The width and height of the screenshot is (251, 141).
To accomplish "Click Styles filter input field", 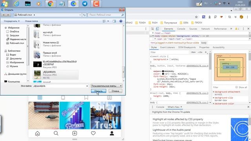I will point(170,52).
